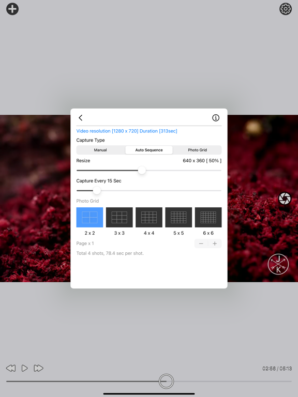Click the video timeline scrubber handle
Screen dimensions: 298x397
tap(166, 381)
